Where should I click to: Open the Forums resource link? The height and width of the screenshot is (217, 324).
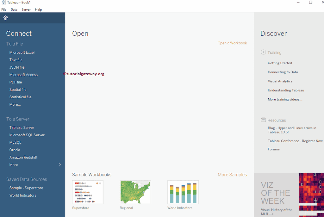274,149
